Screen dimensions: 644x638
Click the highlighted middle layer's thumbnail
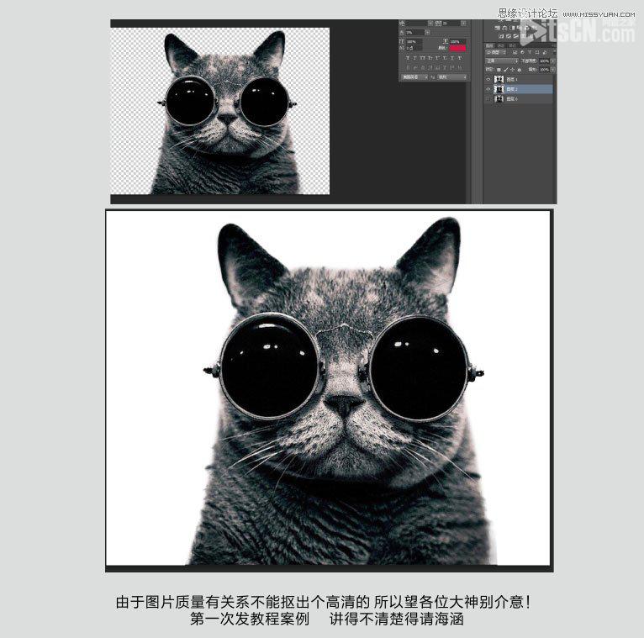(499, 89)
